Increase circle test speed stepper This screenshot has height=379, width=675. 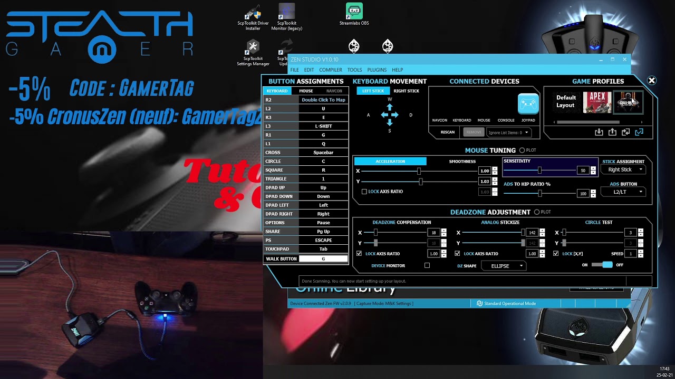(x=641, y=252)
